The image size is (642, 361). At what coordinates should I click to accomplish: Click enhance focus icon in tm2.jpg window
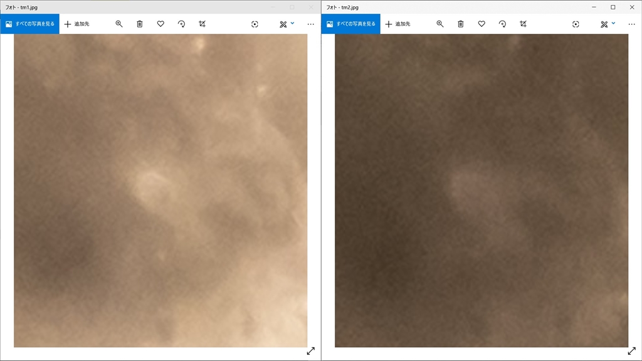[x=576, y=24]
